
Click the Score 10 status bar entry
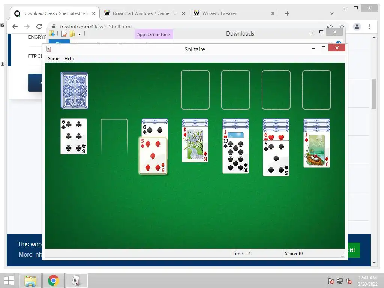(294, 253)
